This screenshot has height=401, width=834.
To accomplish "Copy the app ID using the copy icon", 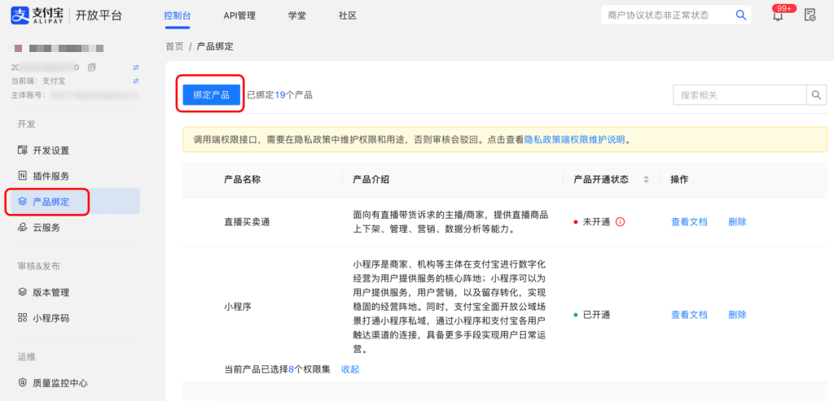I will [x=91, y=67].
